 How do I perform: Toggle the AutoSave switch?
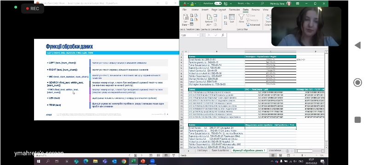click(x=218, y=4)
